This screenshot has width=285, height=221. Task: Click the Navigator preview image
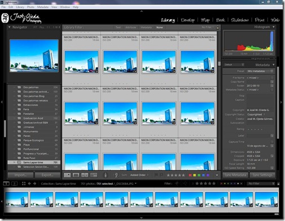[34, 56]
